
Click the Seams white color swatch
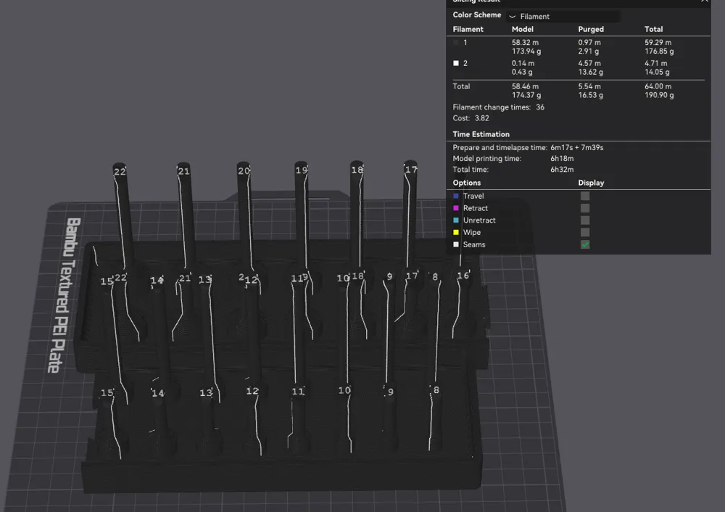point(456,244)
